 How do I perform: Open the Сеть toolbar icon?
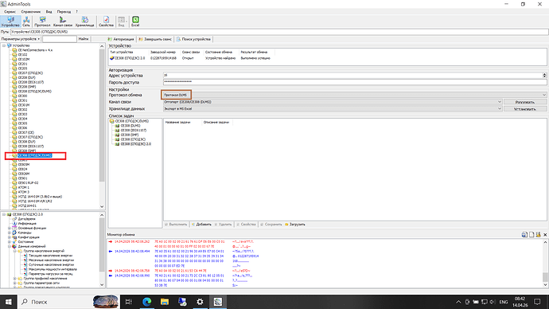pyautogui.click(x=26, y=22)
